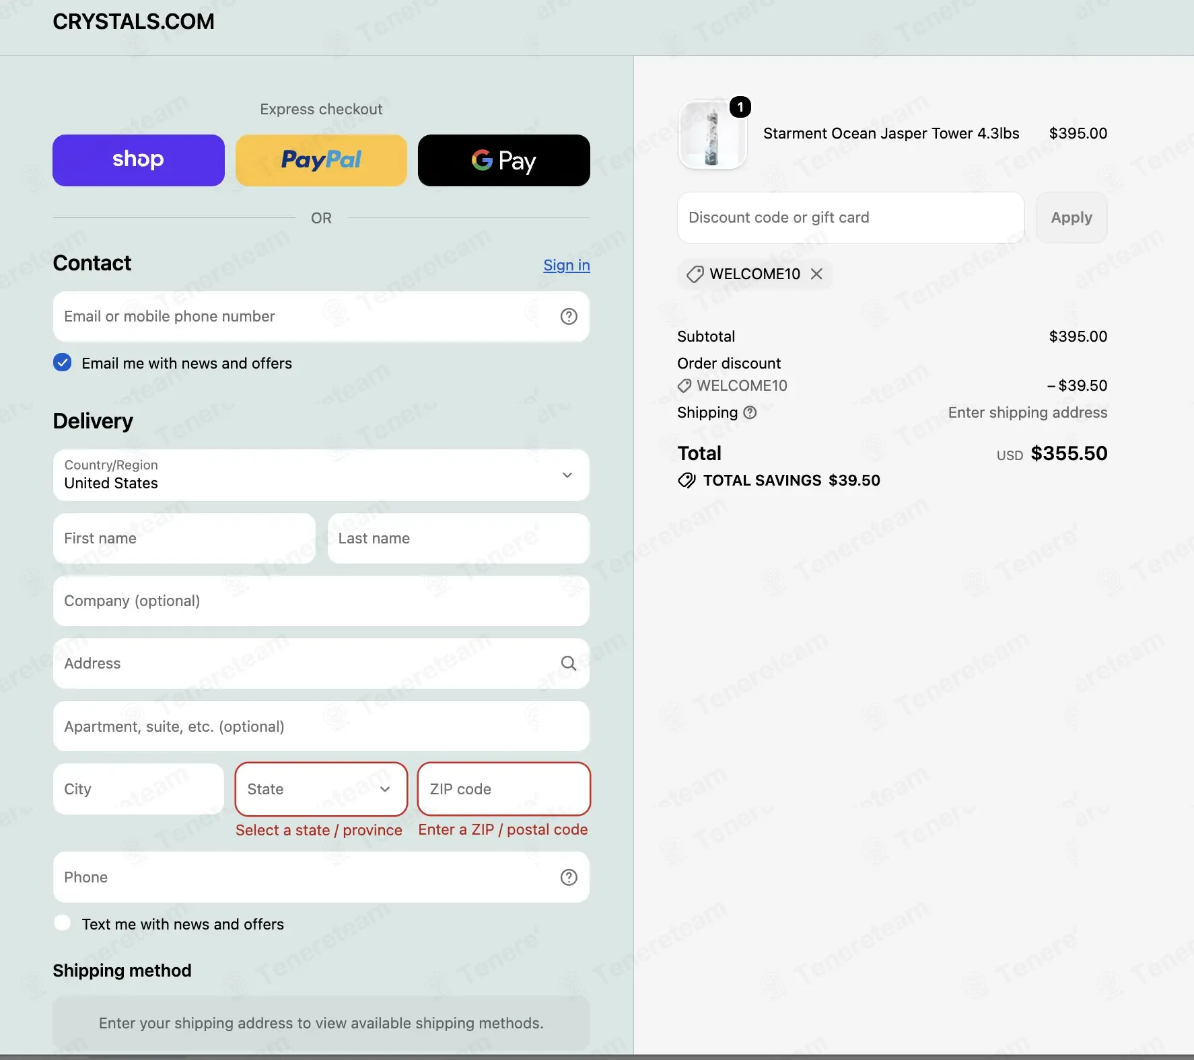Click the Starment Ocean Jasper Tower 4.3lbs text
The width and height of the screenshot is (1194, 1060).
[x=891, y=133]
